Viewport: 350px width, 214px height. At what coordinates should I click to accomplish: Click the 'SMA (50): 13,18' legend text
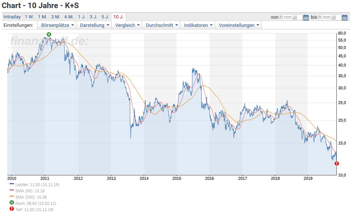pyautogui.click(x=30, y=191)
